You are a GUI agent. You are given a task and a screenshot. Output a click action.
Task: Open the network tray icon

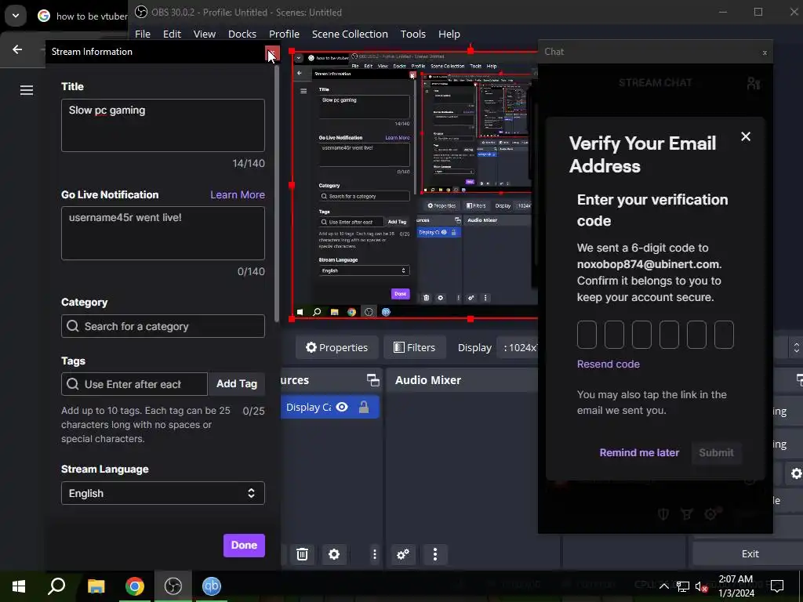[x=683, y=586]
